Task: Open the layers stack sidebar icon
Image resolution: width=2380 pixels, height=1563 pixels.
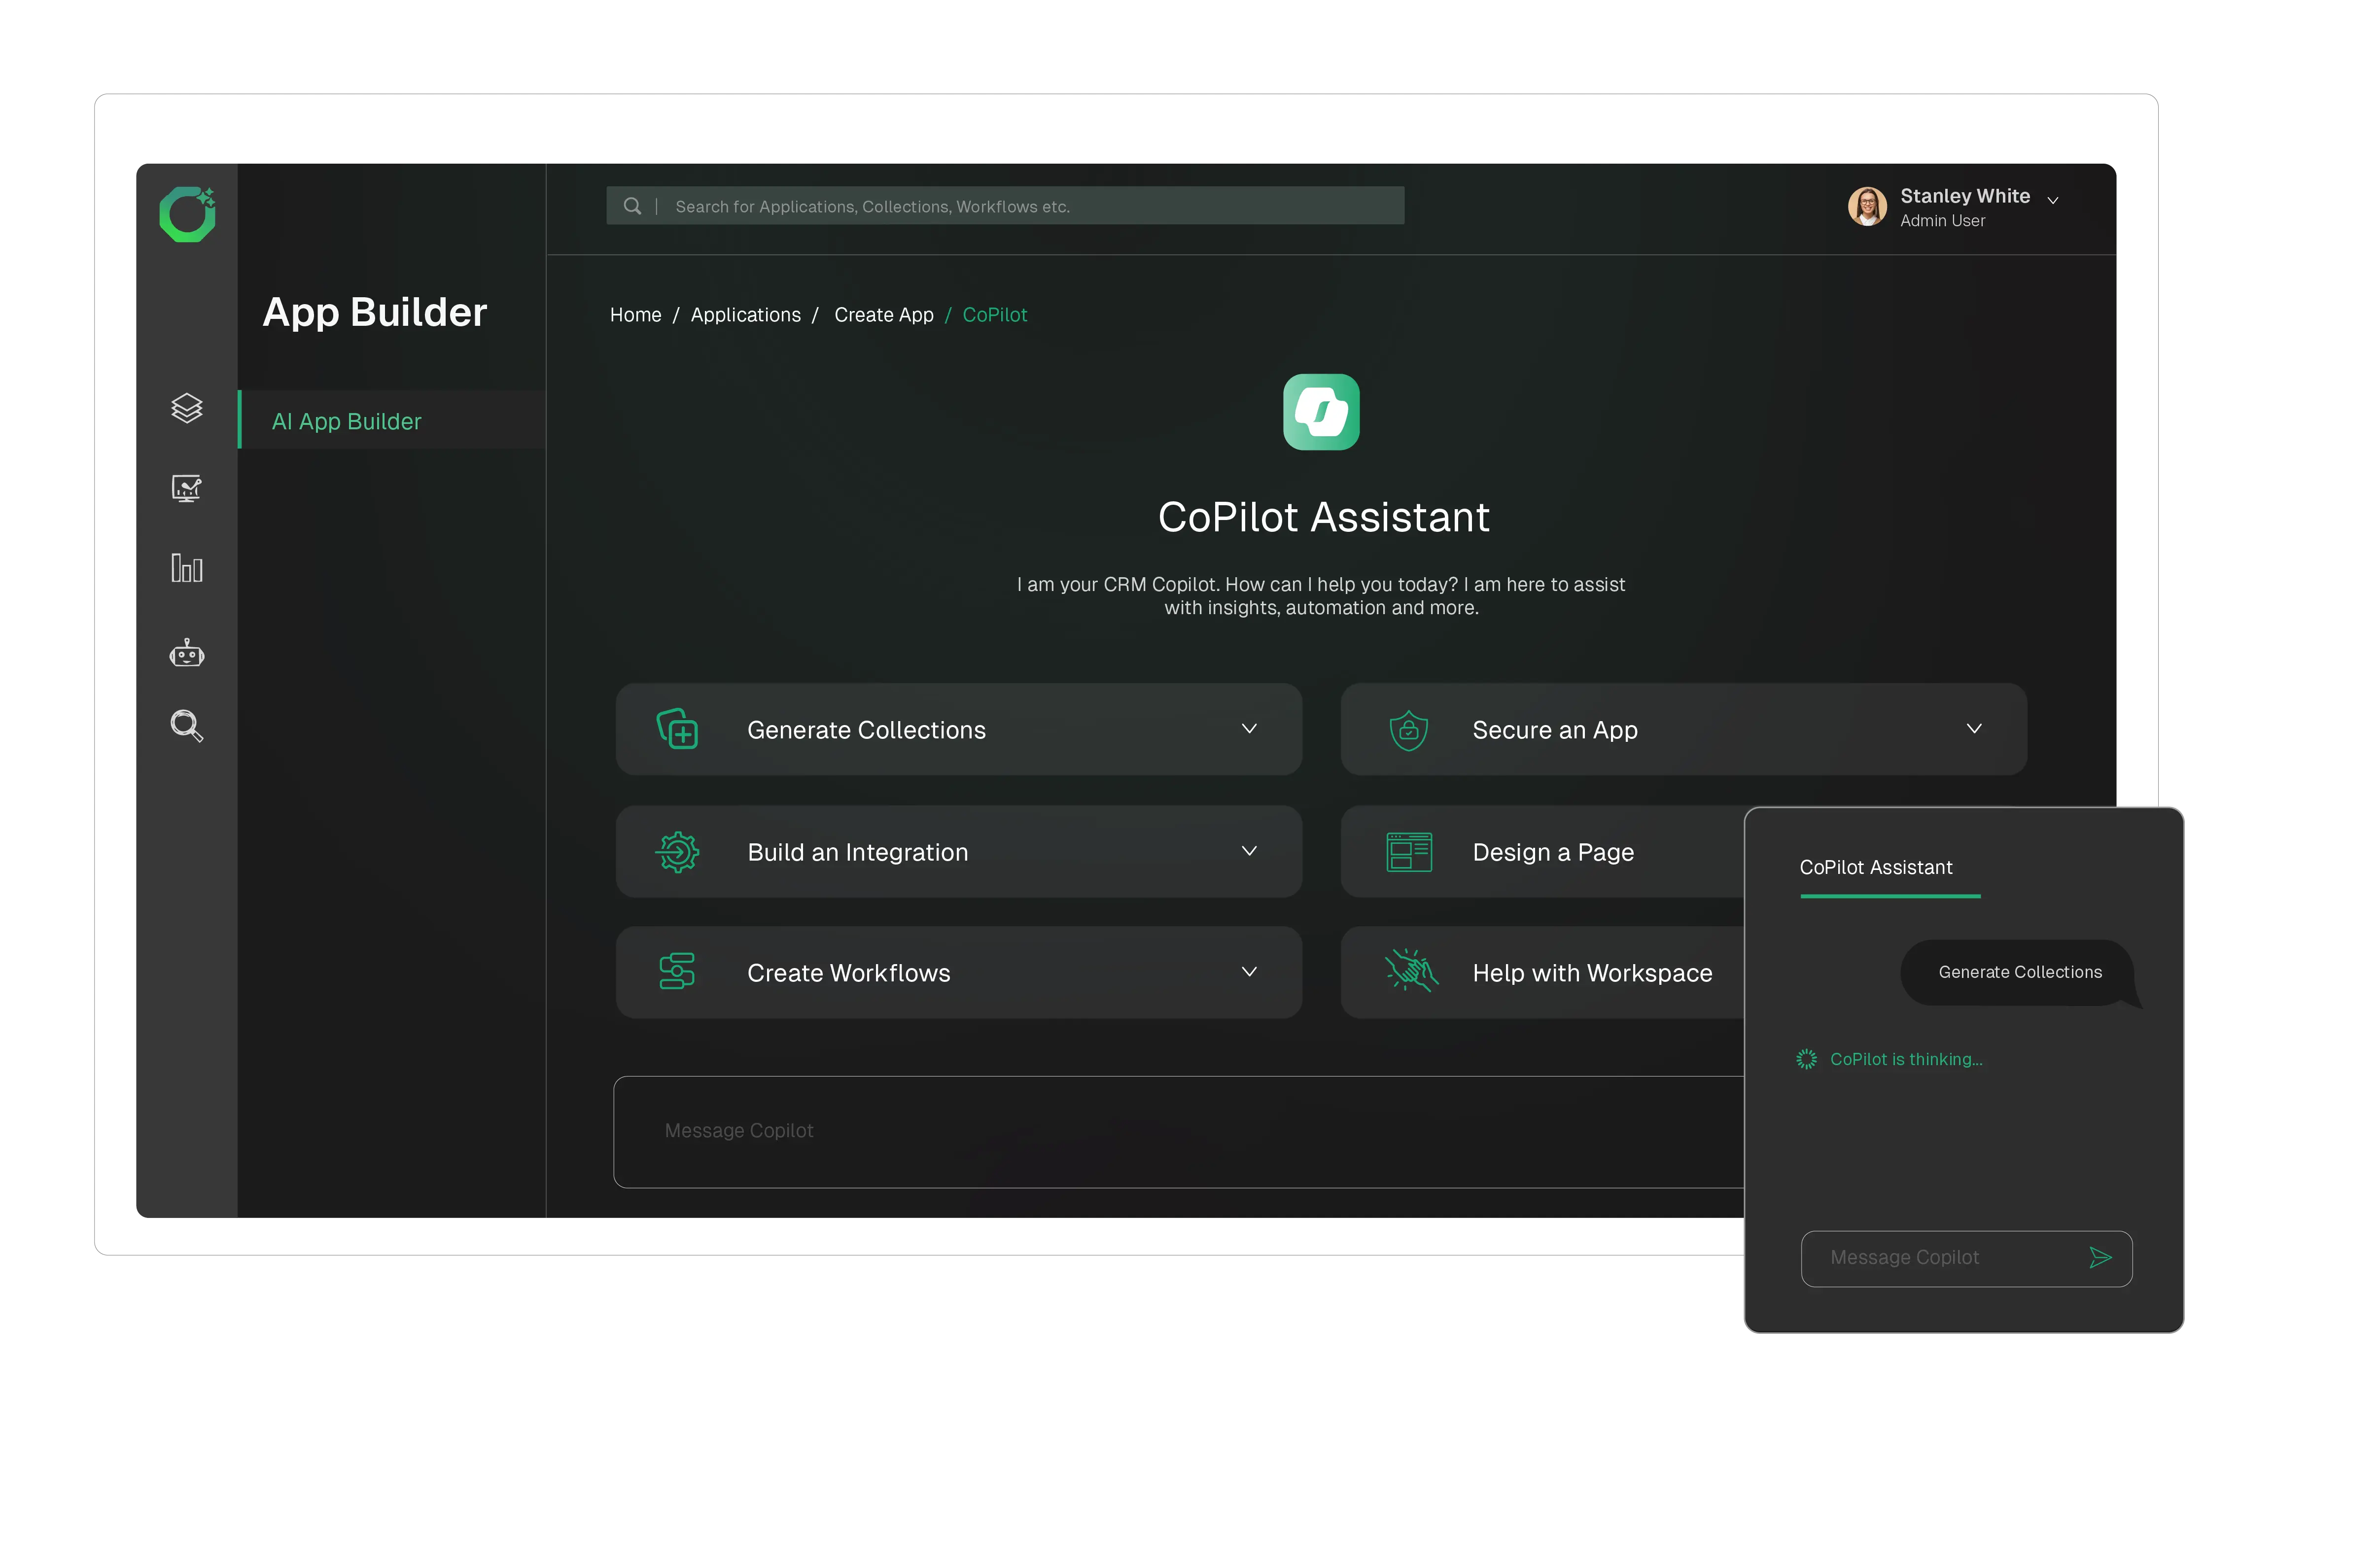Action: coord(187,408)
